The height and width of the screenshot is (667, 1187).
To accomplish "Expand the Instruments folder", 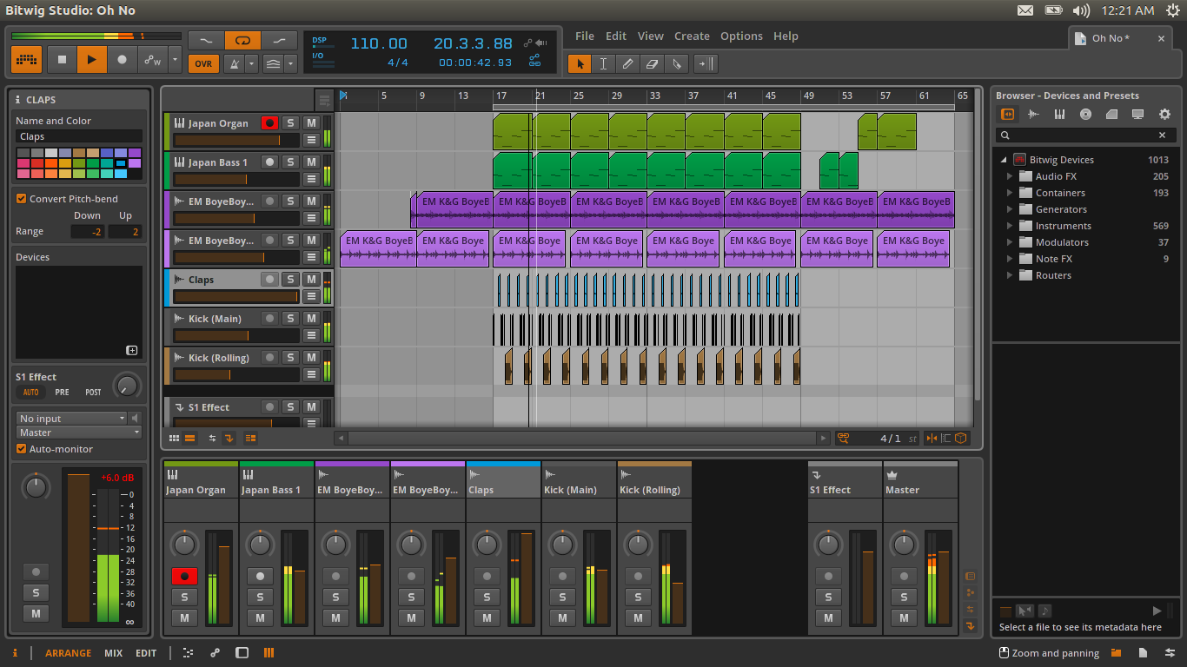I will (1010, 226).
